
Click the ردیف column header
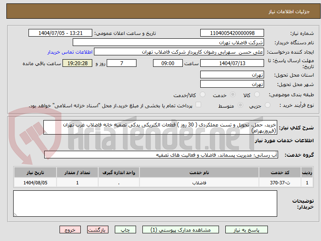tap(307, 172)
